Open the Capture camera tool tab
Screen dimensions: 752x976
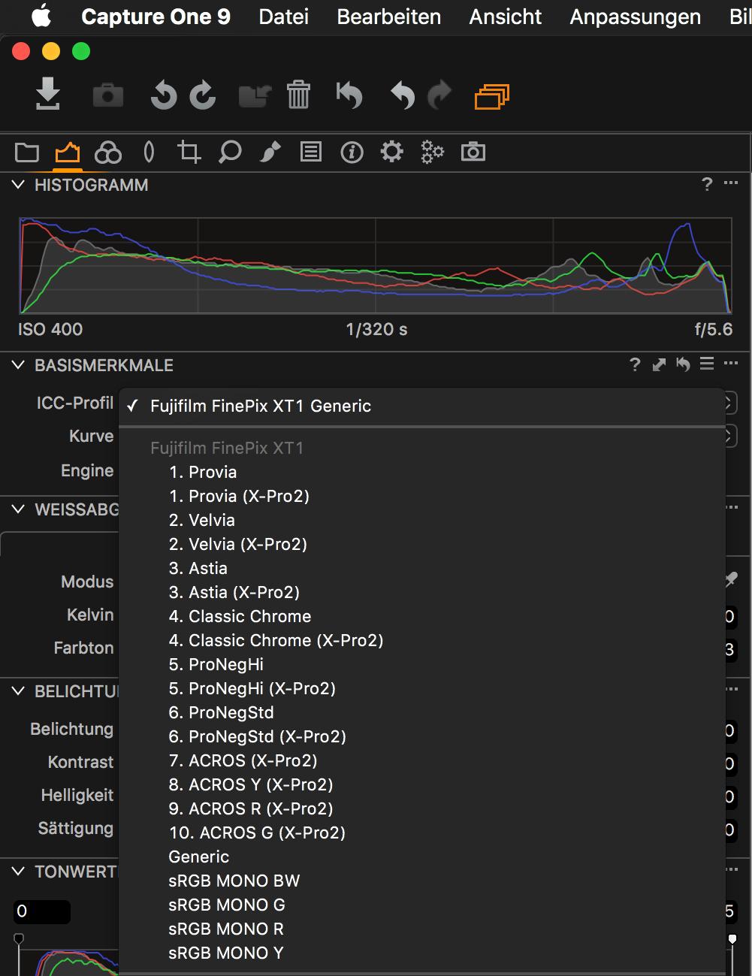pos(473,153)
